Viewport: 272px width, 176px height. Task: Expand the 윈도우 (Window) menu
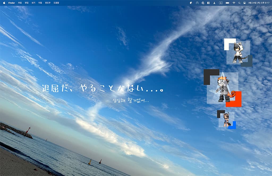coord(48,3)
